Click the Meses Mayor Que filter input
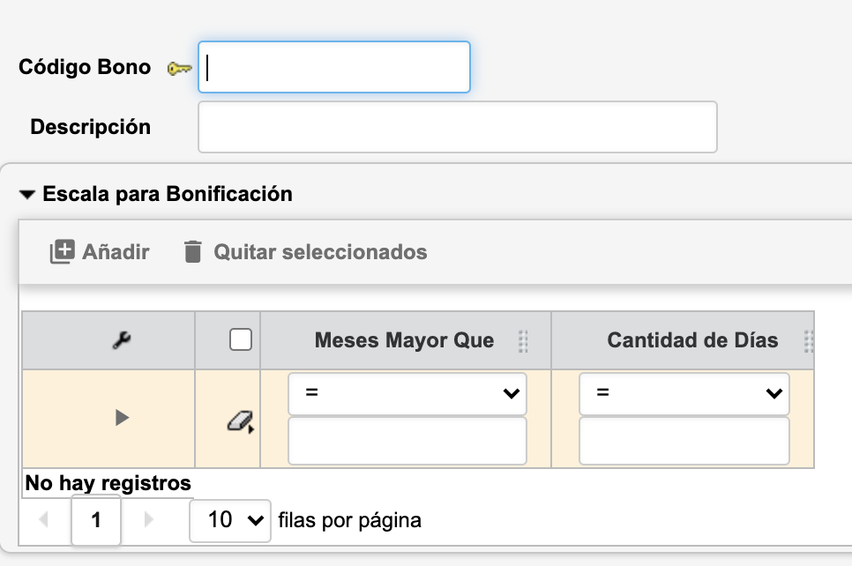Image resolution: width=852 pixels, height=566 pixels. pyautogui.click(x=407, y=441)
